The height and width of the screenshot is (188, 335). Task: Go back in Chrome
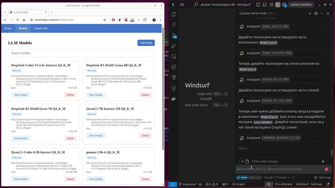pos(5,20)
